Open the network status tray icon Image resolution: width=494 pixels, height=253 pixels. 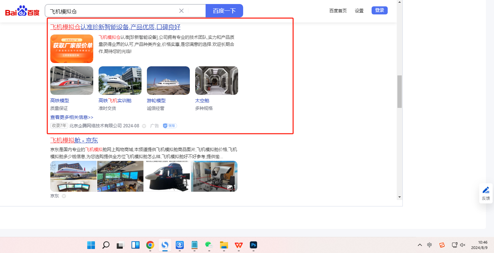[x=454, y=245]
